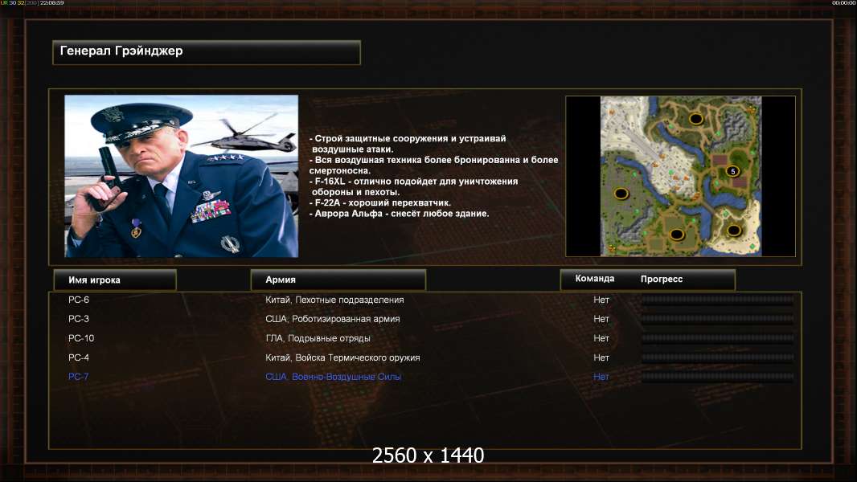Click the start position marker numbered 5 on map
Image resolution: width=857 pixels, height=482 pixels.
(733, 171)
